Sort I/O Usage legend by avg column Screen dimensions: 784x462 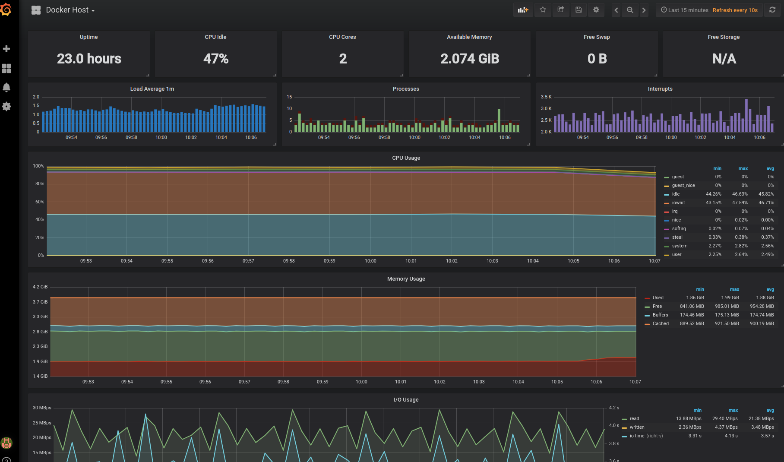pyautogui.click(x=770, y=411)
